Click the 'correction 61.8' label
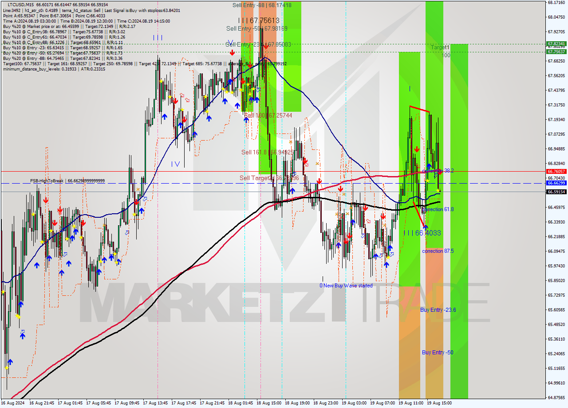The image size is (568, 408). [438, 209]
